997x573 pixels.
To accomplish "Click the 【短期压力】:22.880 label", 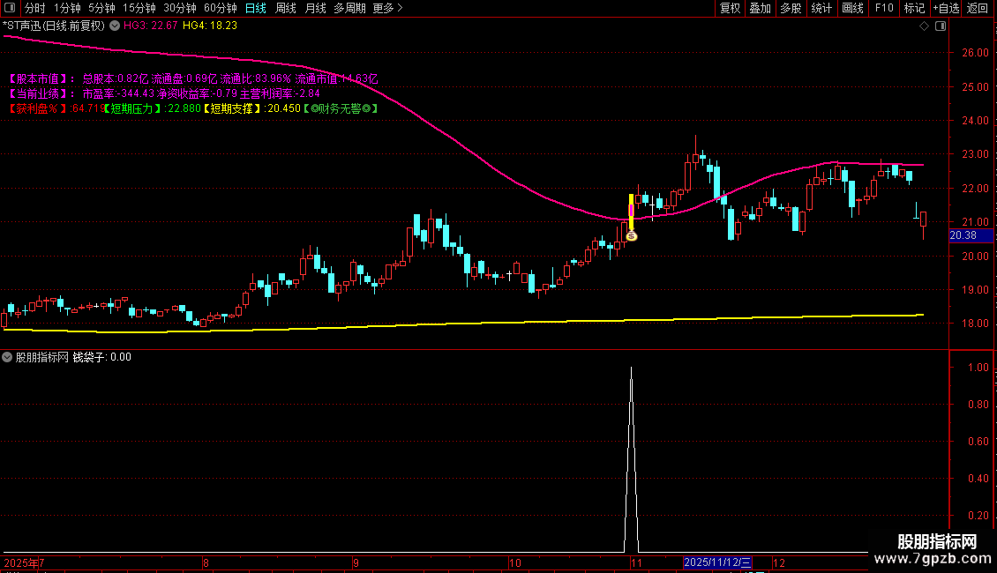I will pos(152,108).
